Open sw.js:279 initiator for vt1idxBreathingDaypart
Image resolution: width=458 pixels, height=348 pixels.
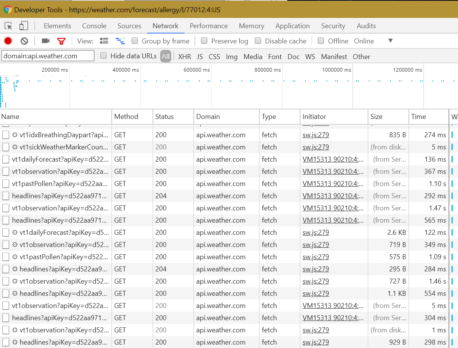pyautogui.click(x=316, y=135)
